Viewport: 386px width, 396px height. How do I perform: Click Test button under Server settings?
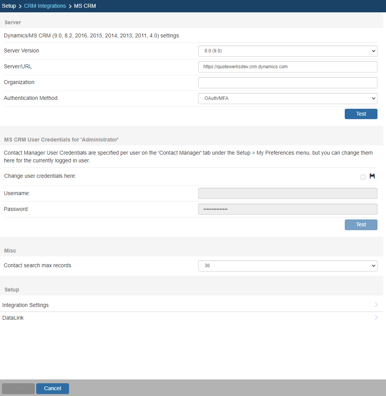tap(361, 114)
